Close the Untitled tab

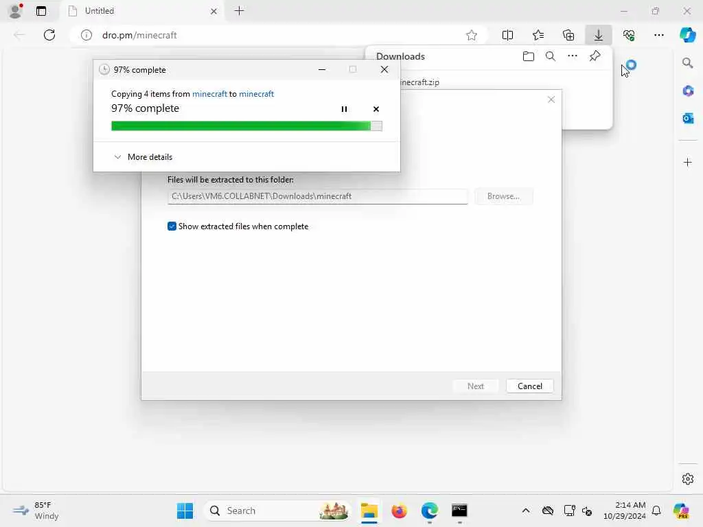coord(214,11)
